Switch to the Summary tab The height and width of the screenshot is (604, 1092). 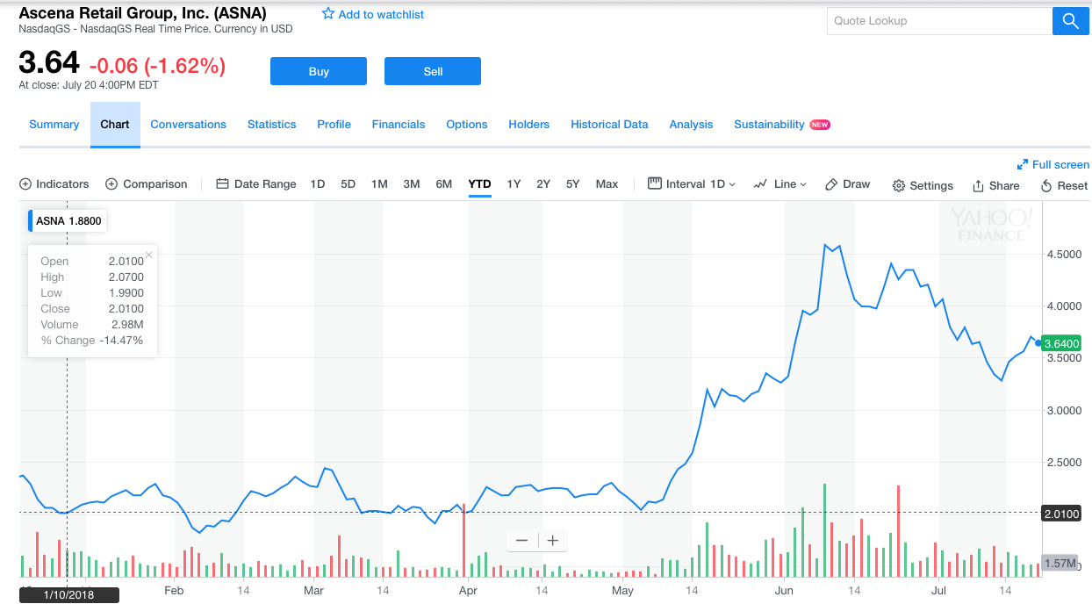click(x=54, y=125)
